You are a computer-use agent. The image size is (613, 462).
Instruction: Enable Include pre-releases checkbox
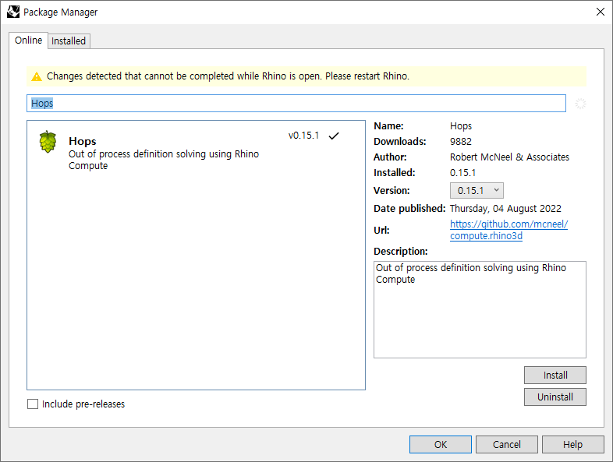tap(33, 404)
